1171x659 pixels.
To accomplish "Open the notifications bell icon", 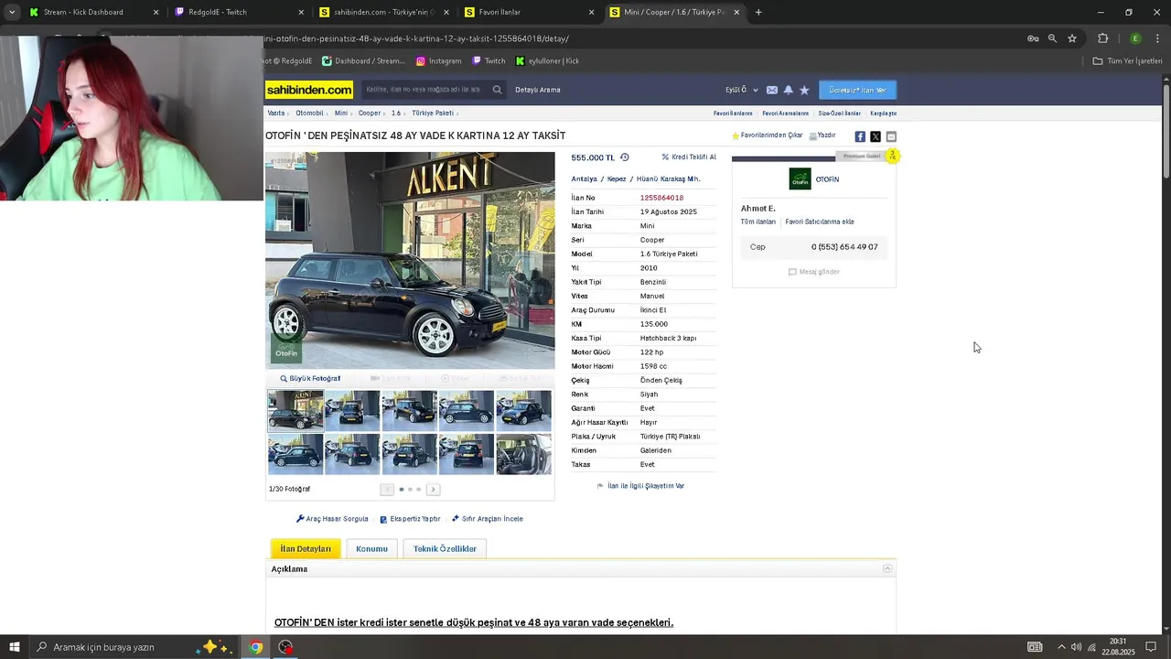I will click(x=788, y=90).
